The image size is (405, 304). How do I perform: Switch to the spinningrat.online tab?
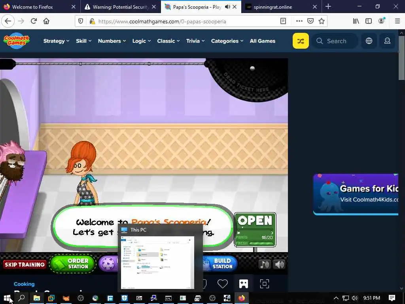click(273, 7)
